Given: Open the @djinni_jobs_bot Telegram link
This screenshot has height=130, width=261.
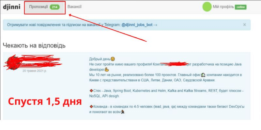Looking at the screenshot, I should tap(137, 25).
